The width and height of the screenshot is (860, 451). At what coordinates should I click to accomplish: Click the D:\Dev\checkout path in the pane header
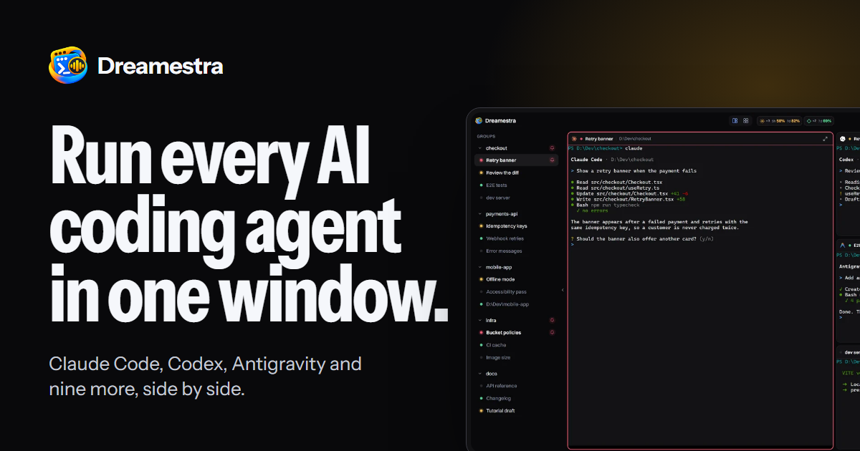(634, 138)
